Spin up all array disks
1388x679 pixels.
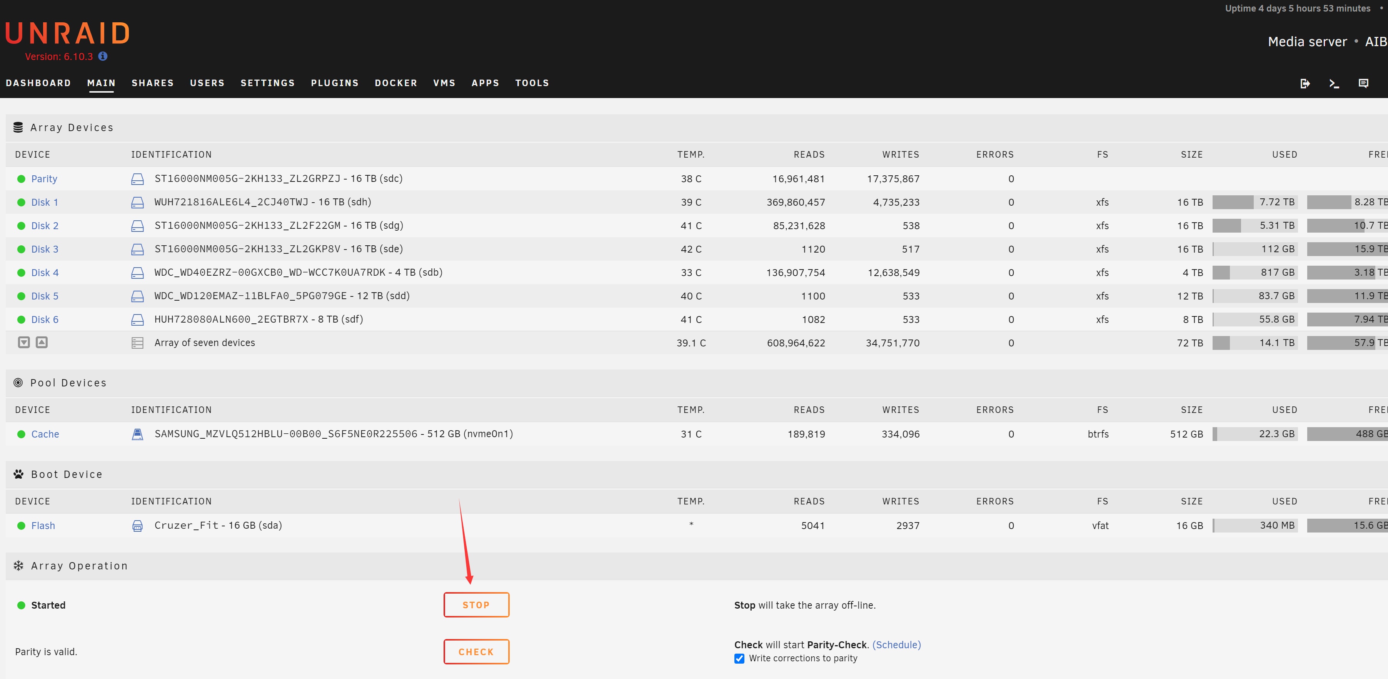42,342
